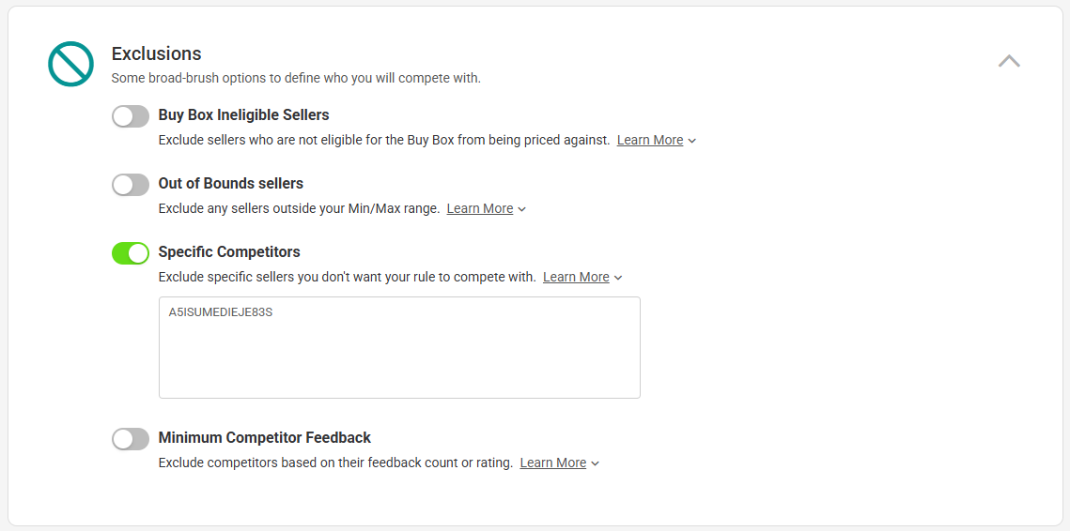Expand the chevron after Specific Competitors Learn More
Viewport: 1070px width, 531px height.
point(618,278)
